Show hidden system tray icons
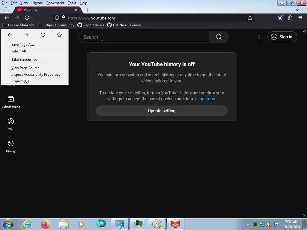The image size is (307, 230). 248,224
